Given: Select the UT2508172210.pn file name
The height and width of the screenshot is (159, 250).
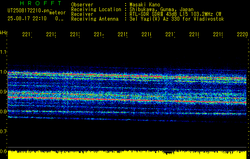Looking at the screenshot, I should click(x=28, y=11).
